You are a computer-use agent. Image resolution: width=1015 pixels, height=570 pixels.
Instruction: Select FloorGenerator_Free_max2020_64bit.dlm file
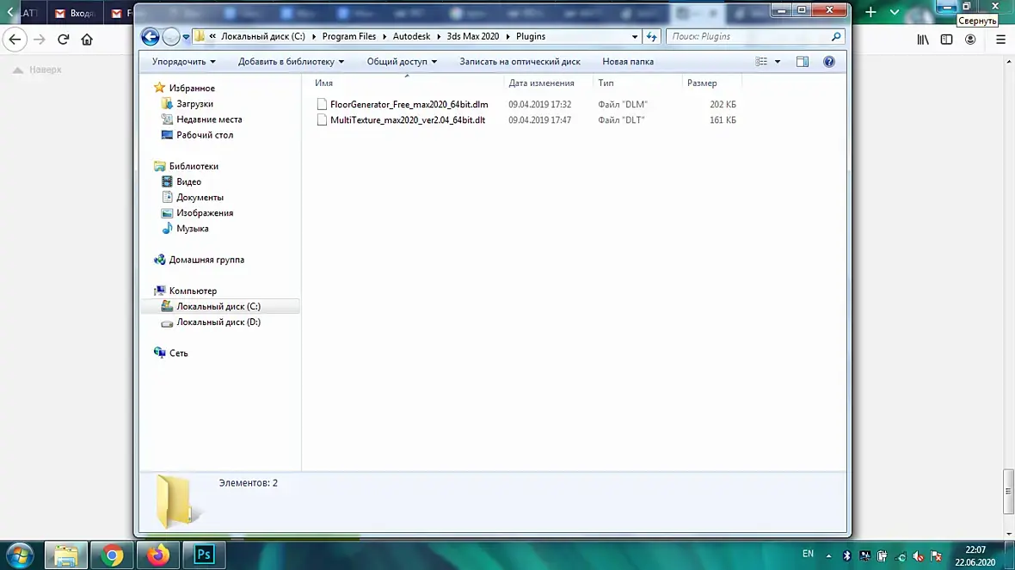click(409, 104)
